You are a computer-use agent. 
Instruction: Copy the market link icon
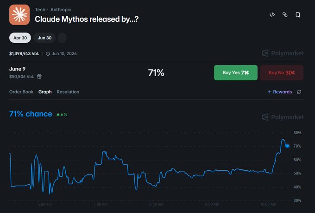click(285, 15)
